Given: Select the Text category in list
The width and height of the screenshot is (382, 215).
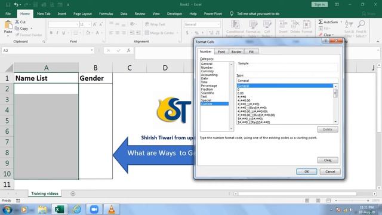Looking at the screenshot, I should tap(204, 97).
